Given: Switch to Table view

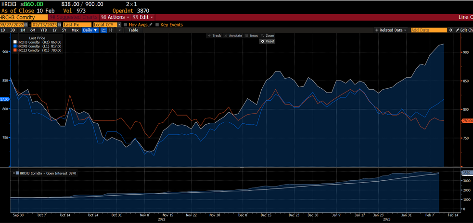Looking at the screenshot, I should click(133, 30).
